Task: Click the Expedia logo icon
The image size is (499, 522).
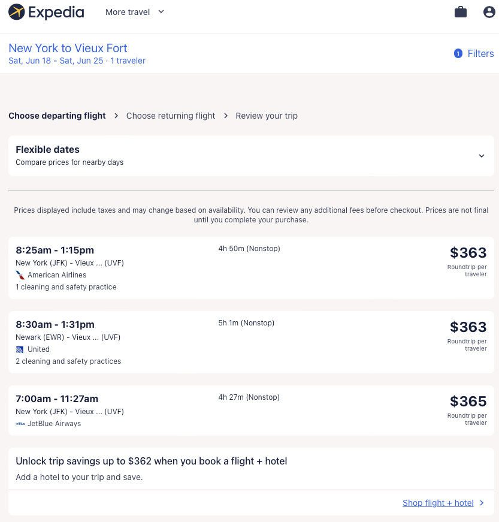Action: pyautogui.click(x=17, y=12)
